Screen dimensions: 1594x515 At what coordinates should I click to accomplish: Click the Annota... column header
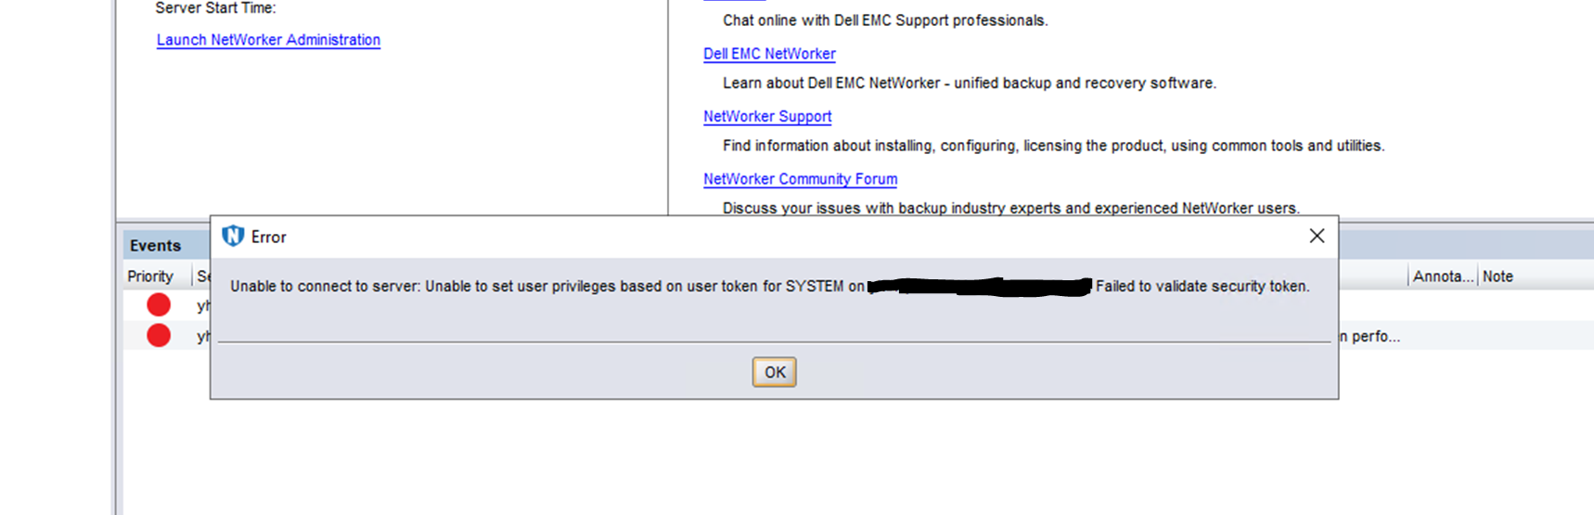tap(1442, 277)
